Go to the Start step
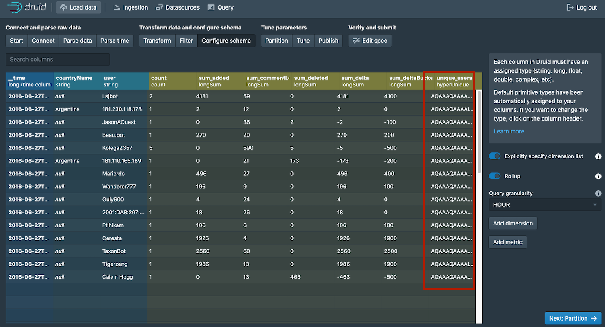Image resolution: width=605 pixels, height=327 pixels. point(16,41)
